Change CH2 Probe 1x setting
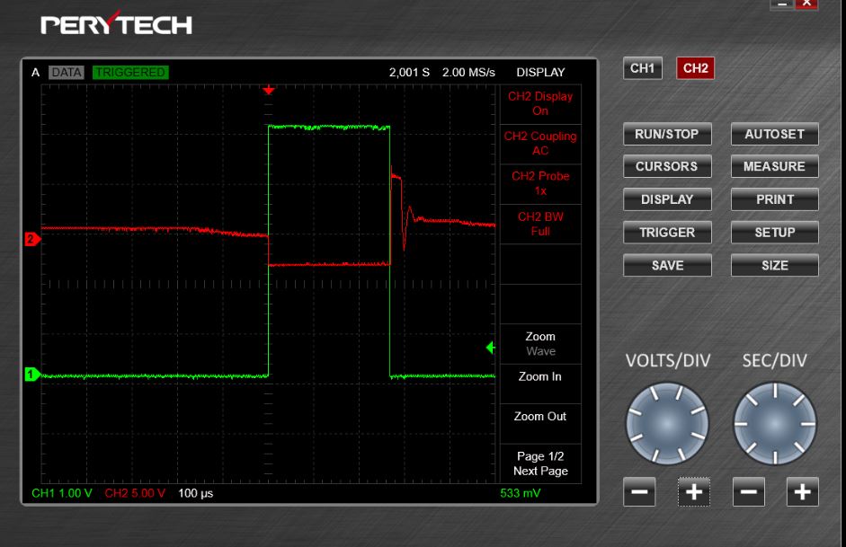Screen dimensions: 846x547 (x=540, y=183)
